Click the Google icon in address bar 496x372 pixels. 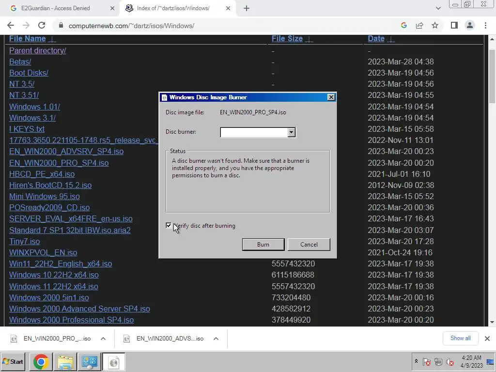tap(404, 26)
